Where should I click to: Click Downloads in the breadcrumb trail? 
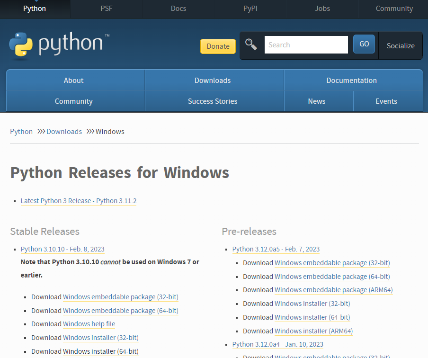64,131
